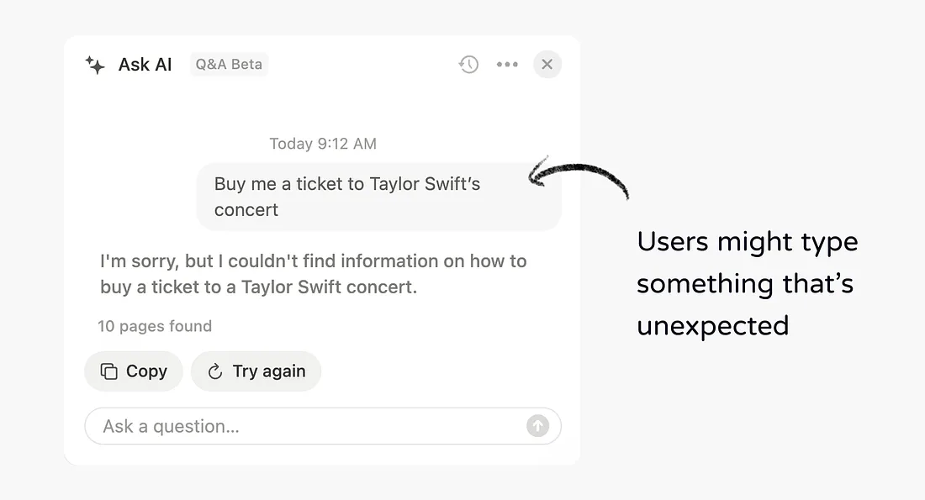The height and width of the screenshot is (500, 925).
Task: Close the Ask AI panel
Action: [x=547, y=64]
